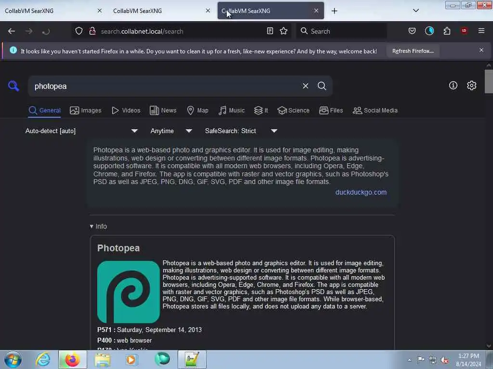Submit search with the magnifier button
Screen dimensions: 493x369
click(x=322, y=86)
